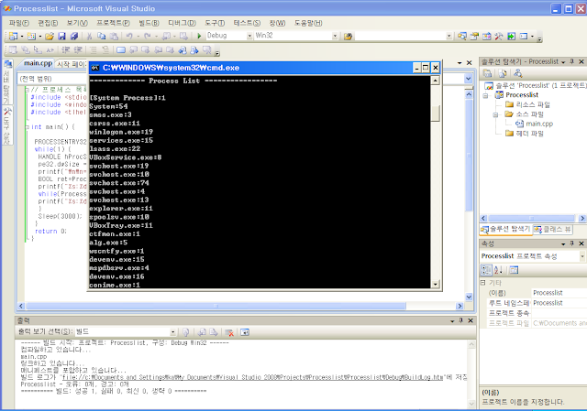Toggle auto-hide pin on Output panel
587x411 pixels.
tap(461, 320)
